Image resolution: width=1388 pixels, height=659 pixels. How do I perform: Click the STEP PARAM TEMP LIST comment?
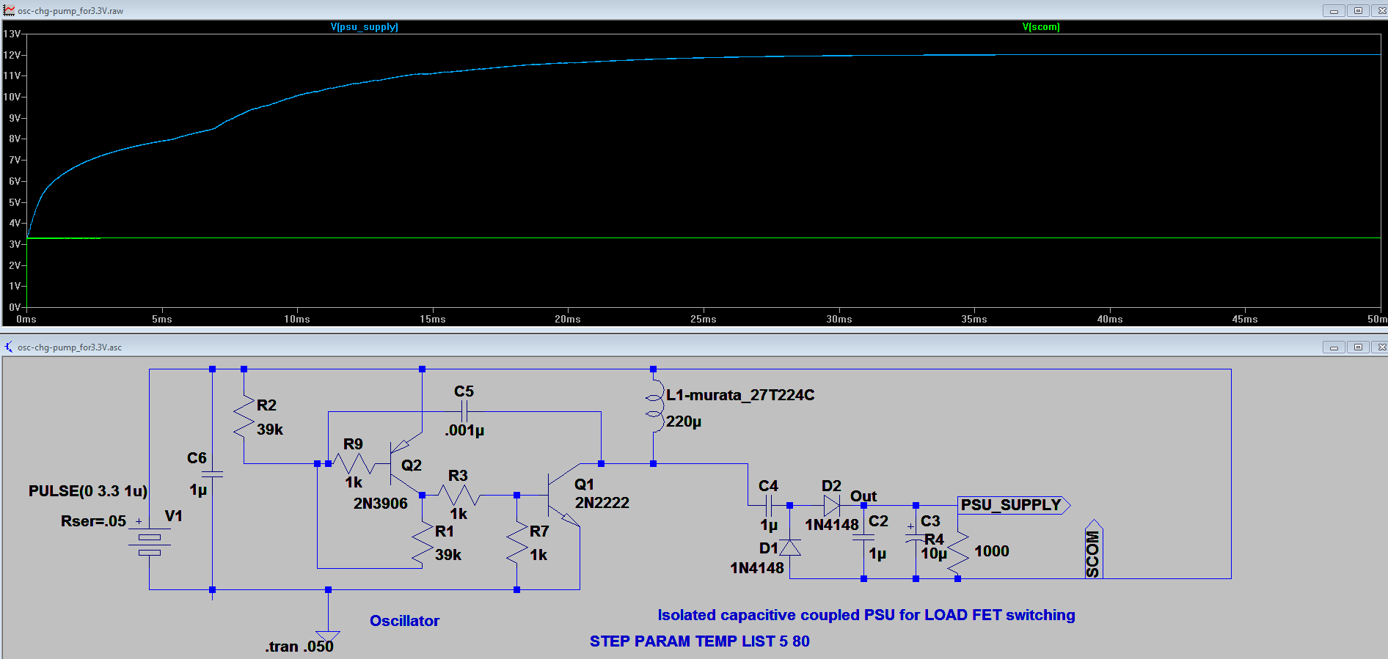pos(700,641)
